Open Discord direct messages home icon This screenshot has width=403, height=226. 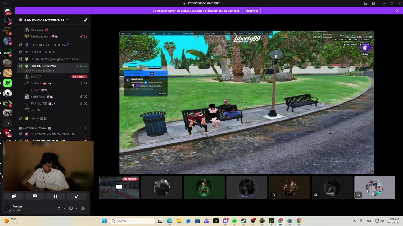[x=8, y=11]
